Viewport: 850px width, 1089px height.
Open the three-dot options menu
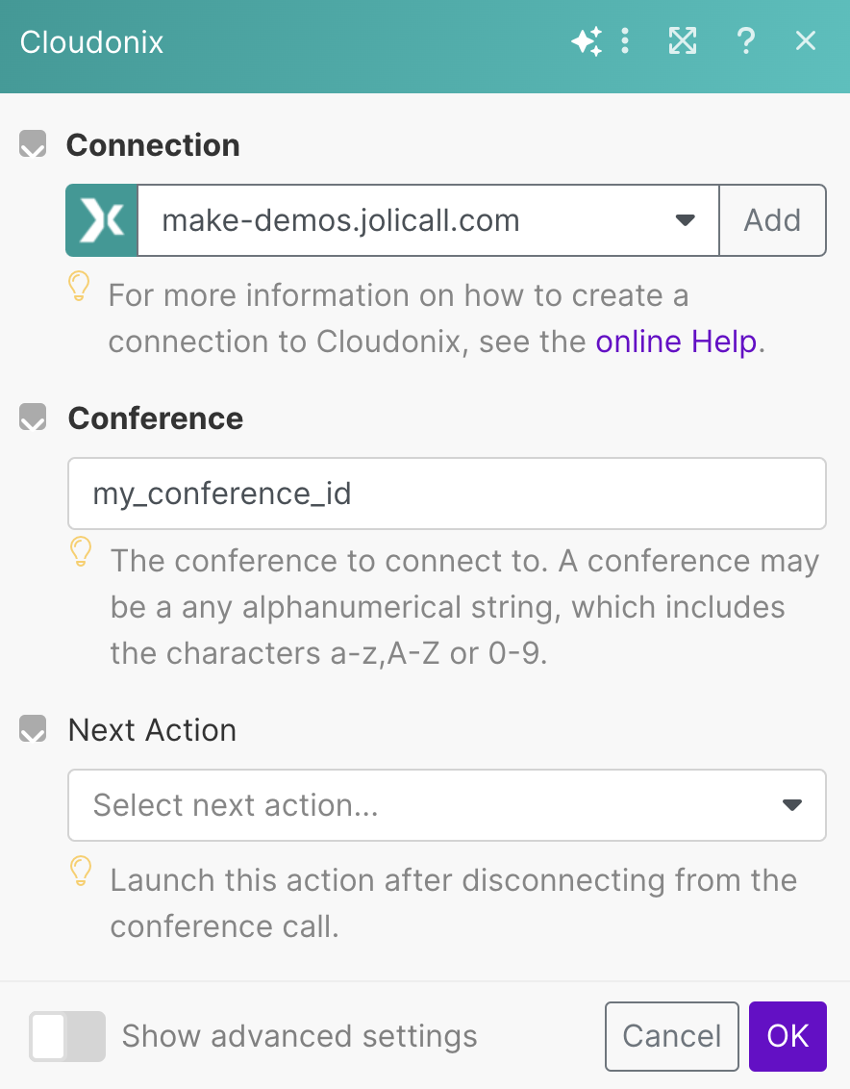625,41
